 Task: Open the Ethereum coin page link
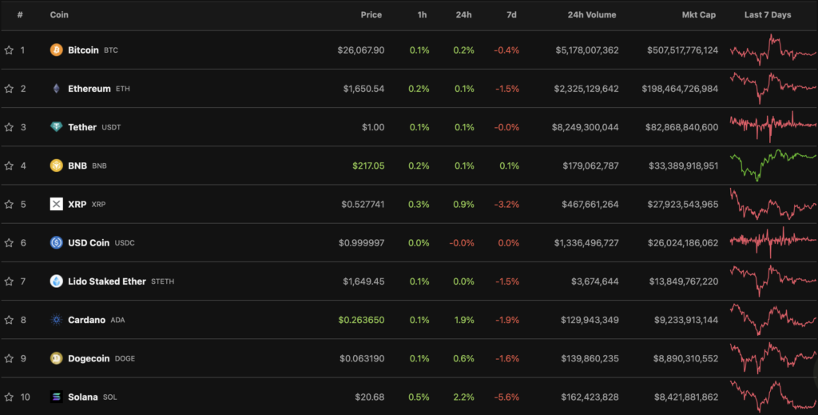tap(89, 89)
